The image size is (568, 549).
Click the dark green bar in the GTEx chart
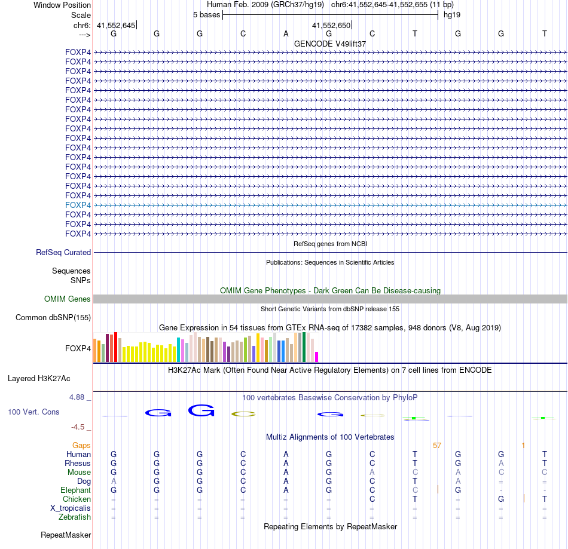(x=304, y=347)
